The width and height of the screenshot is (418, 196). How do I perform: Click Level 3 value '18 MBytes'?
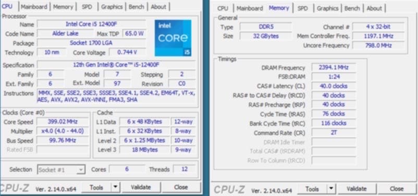coord(144,150)
